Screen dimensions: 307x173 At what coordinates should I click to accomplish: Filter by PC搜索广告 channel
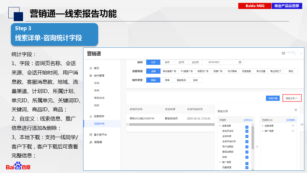click(x=187, y=71)
